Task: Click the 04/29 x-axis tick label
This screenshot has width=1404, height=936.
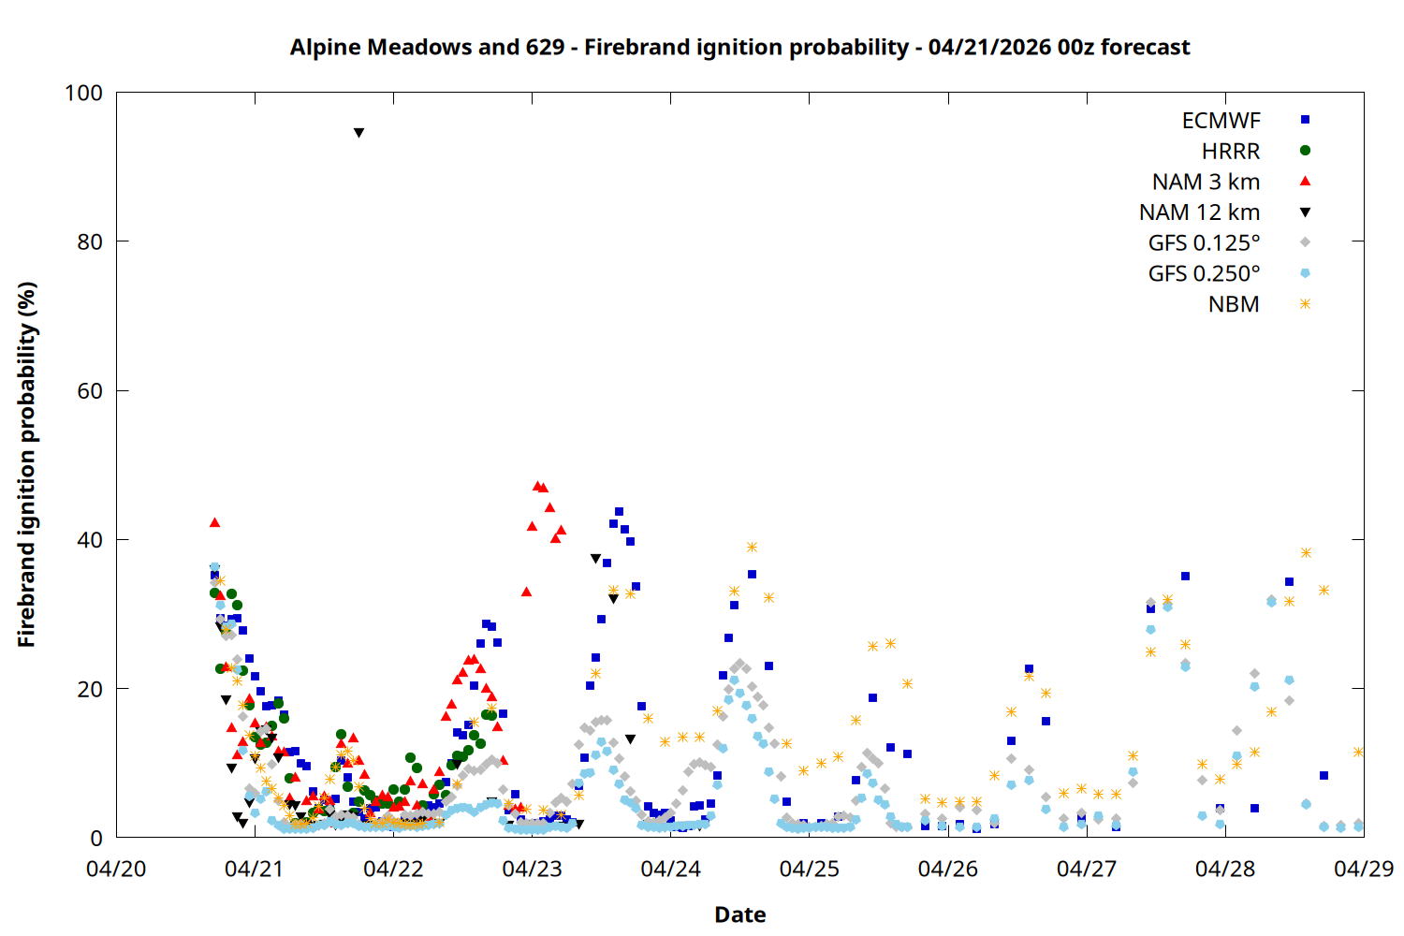Action: 1363,869
